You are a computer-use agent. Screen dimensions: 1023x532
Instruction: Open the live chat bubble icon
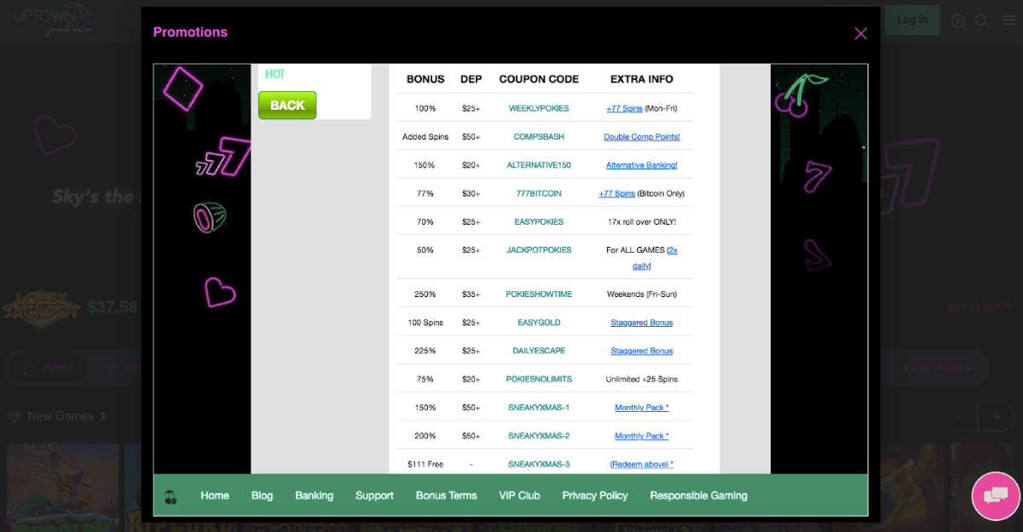pyautogui.click(x=995, y=495)
